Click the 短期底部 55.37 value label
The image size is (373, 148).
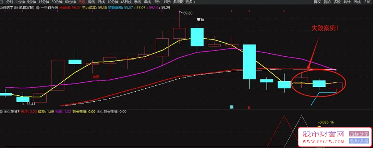tap(120, 7)
